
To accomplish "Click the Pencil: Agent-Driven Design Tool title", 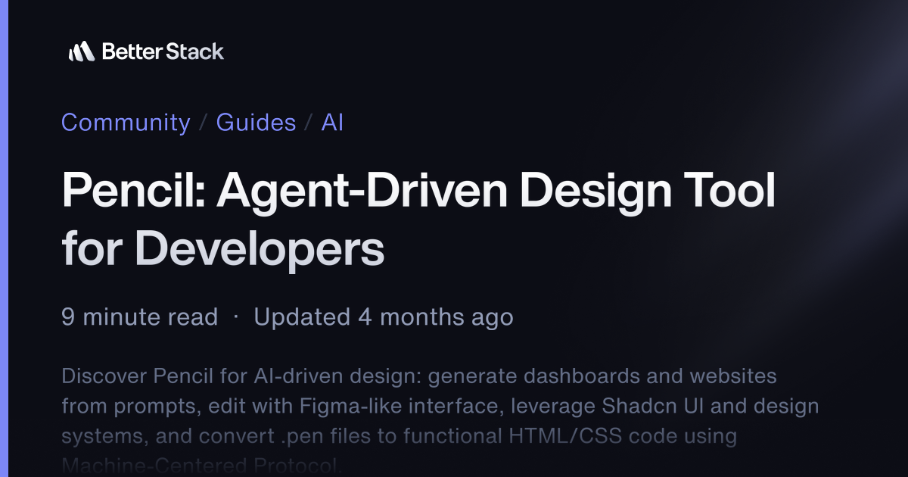I will click(418, 220).
